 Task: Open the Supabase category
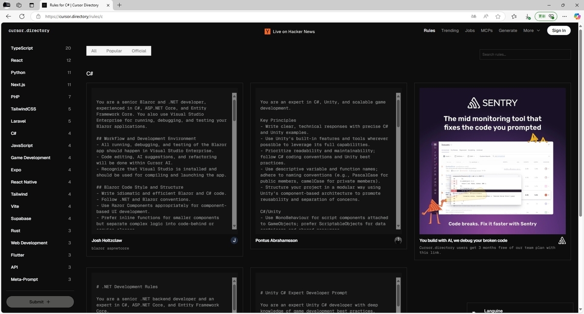click(41, 219)
